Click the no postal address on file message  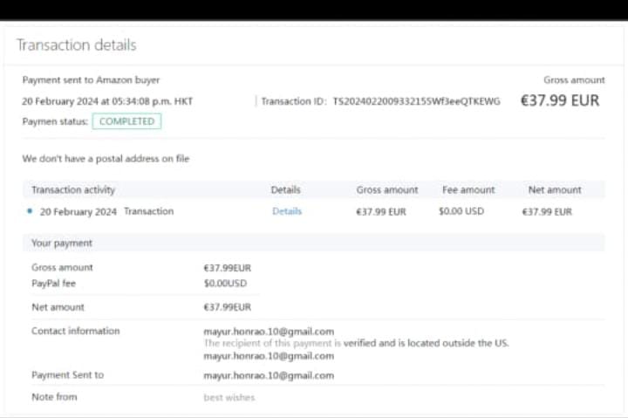point(106,159)
